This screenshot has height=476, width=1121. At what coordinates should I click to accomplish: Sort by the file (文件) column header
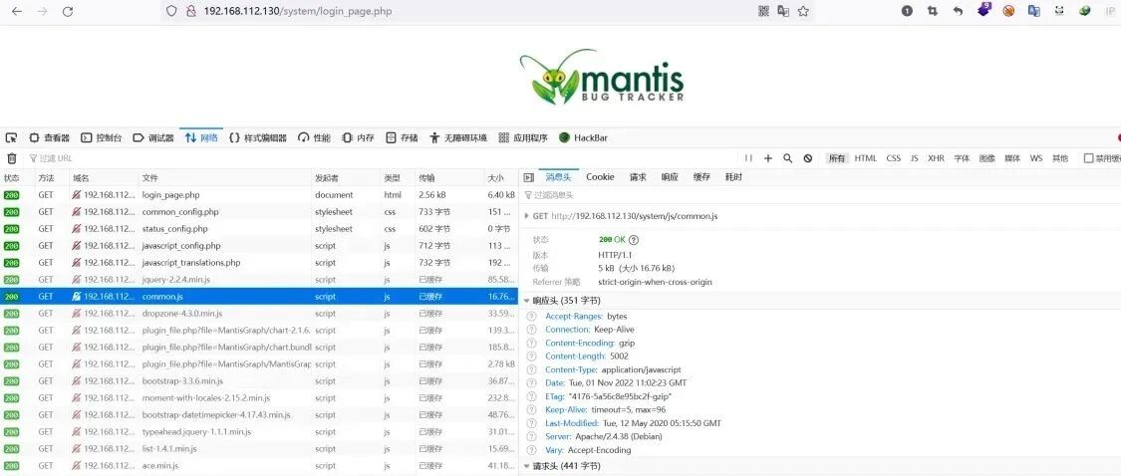click(x=224, y=178)
